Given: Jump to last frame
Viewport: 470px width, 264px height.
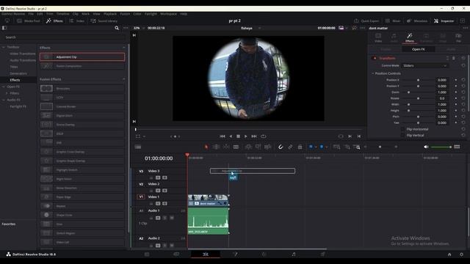Looking at the screenshot, I should pyautogui.click(x=254, y=136).
